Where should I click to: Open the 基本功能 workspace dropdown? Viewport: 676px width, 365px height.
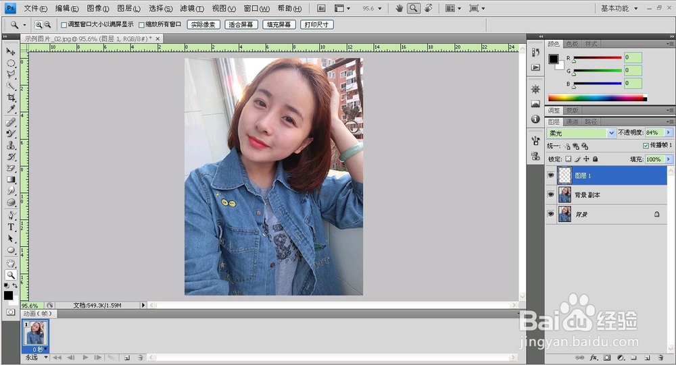coord(619,8)
